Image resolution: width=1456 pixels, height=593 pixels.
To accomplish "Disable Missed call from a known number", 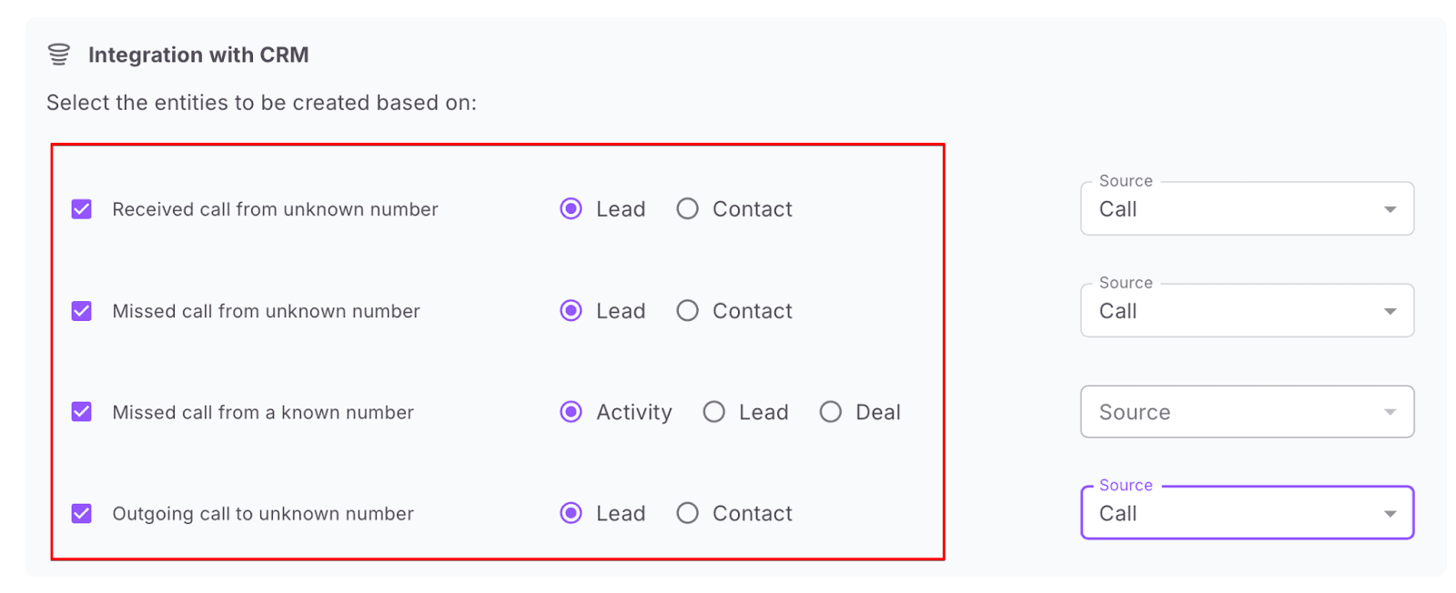I will pos(82,412).
